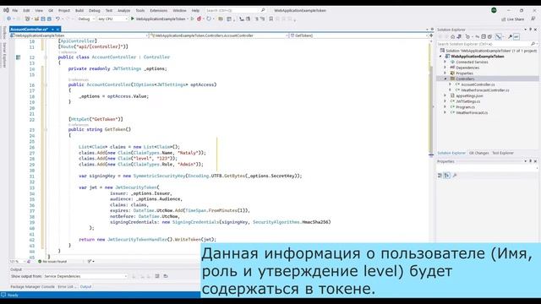The image size is (541, 304).
Task: Click the Navigate Backward toolbar icon
Action: [x=9, y=19]
